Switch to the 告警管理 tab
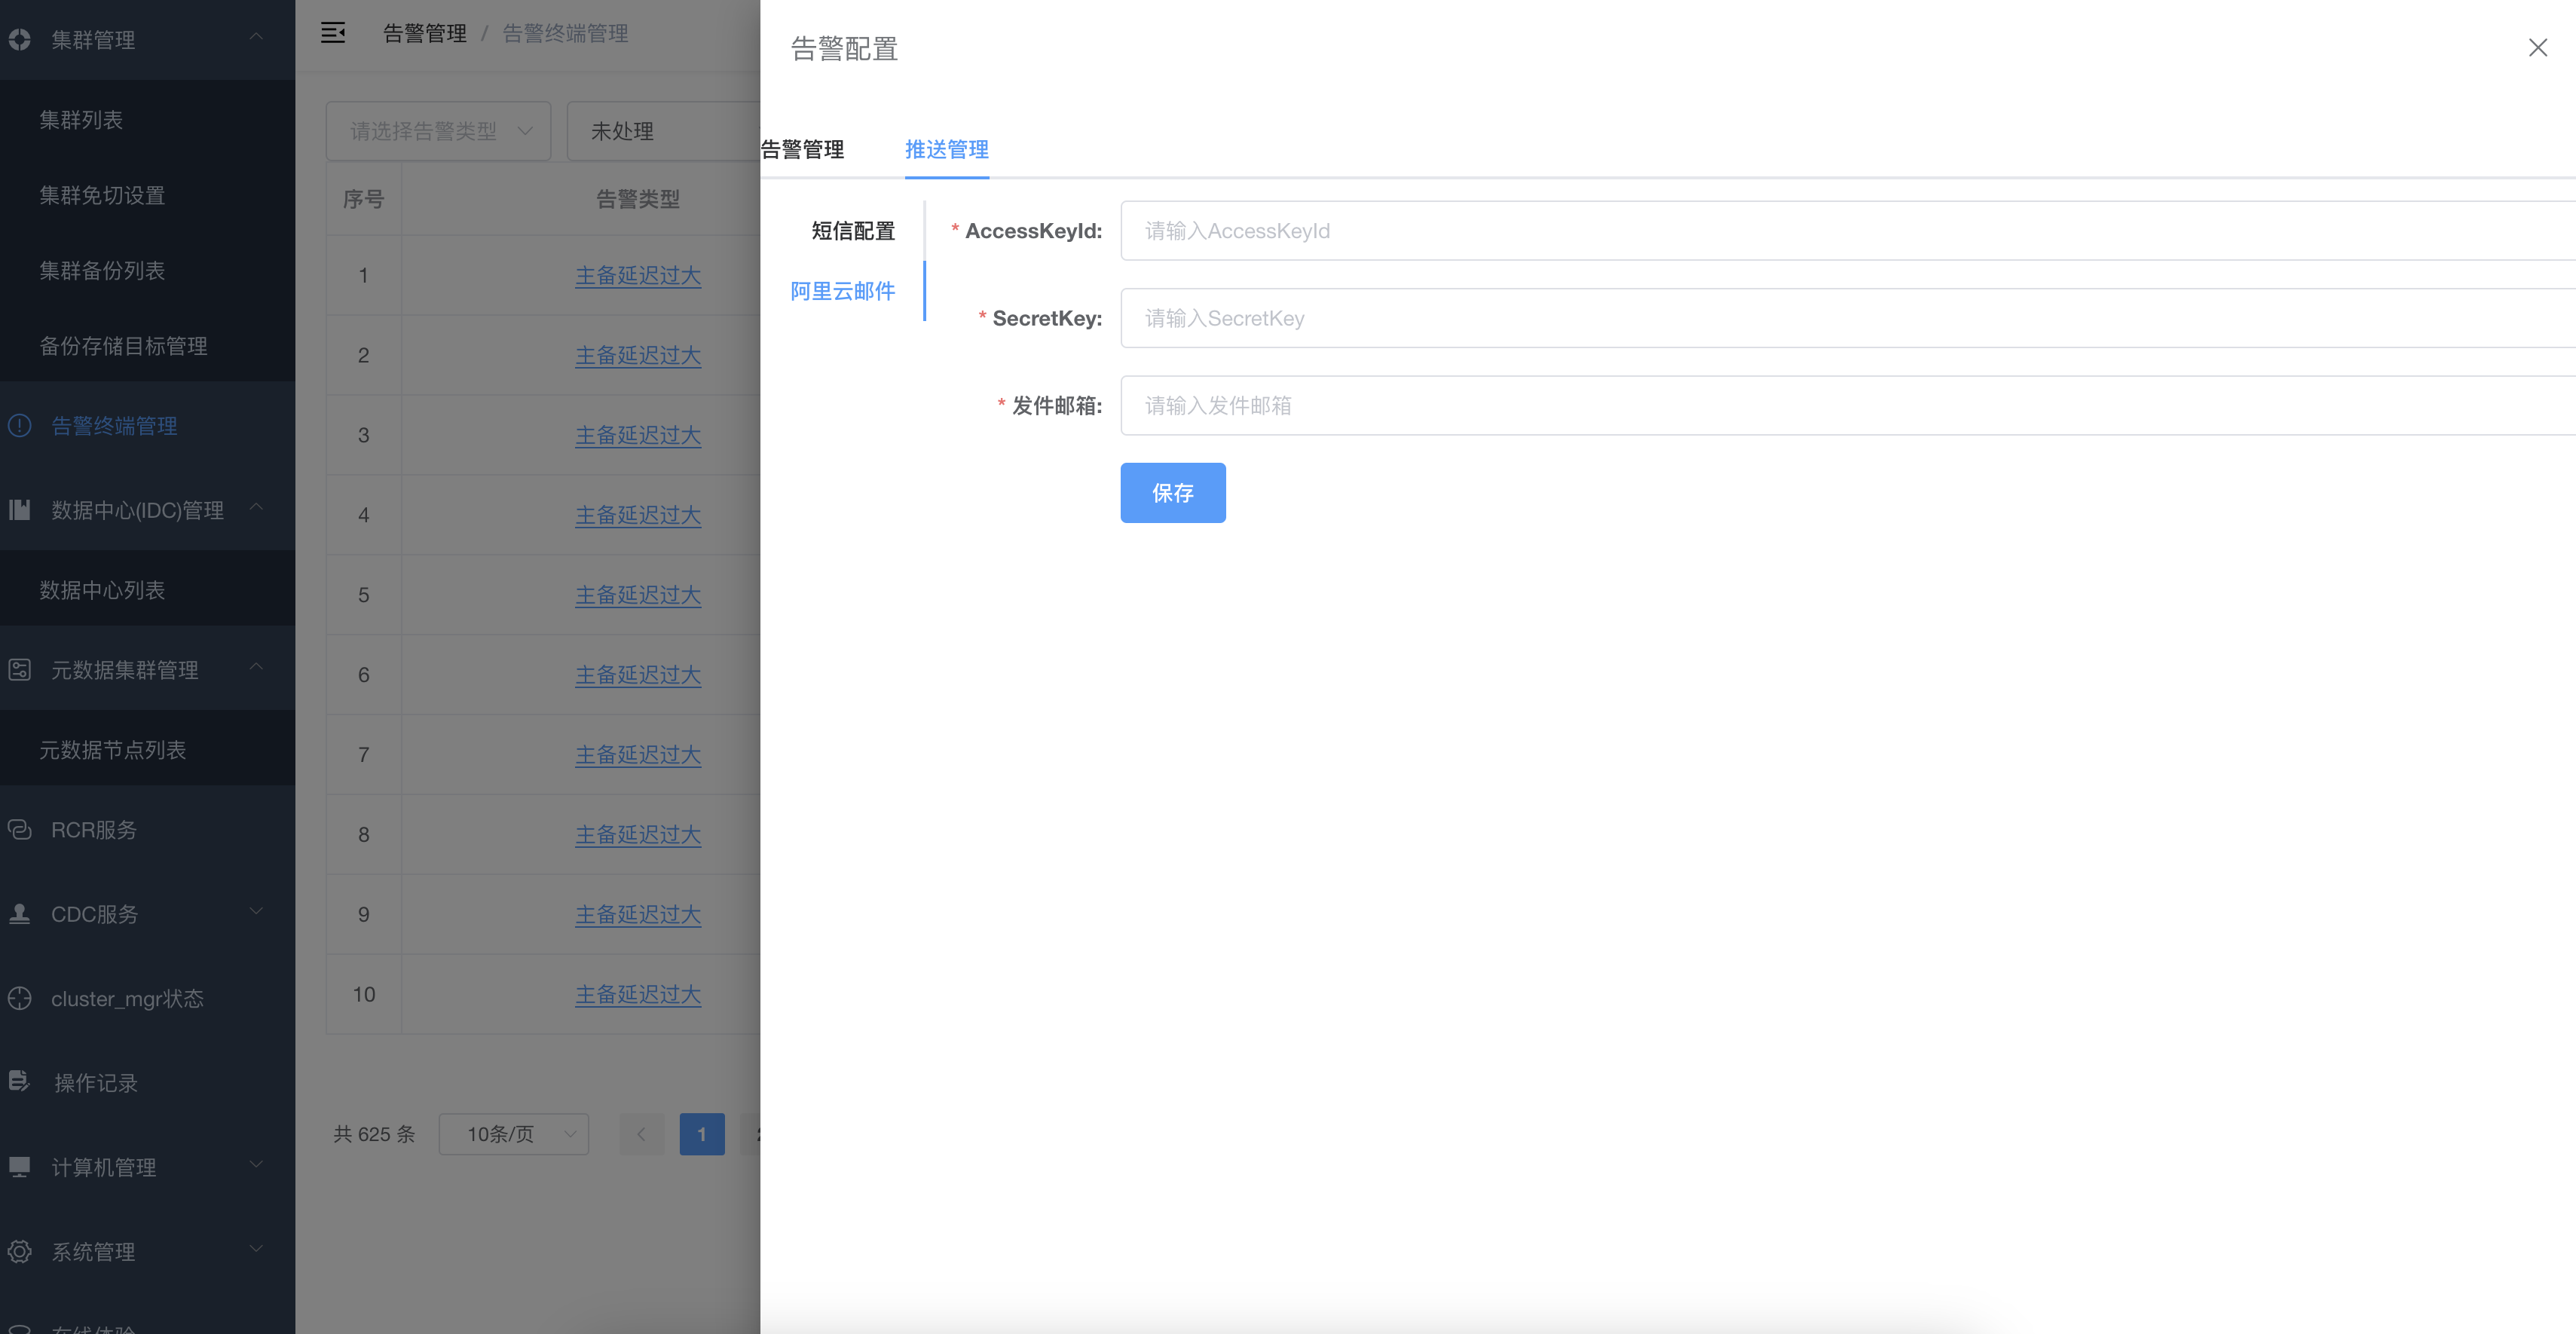2576x1334 pixels. 803,150
